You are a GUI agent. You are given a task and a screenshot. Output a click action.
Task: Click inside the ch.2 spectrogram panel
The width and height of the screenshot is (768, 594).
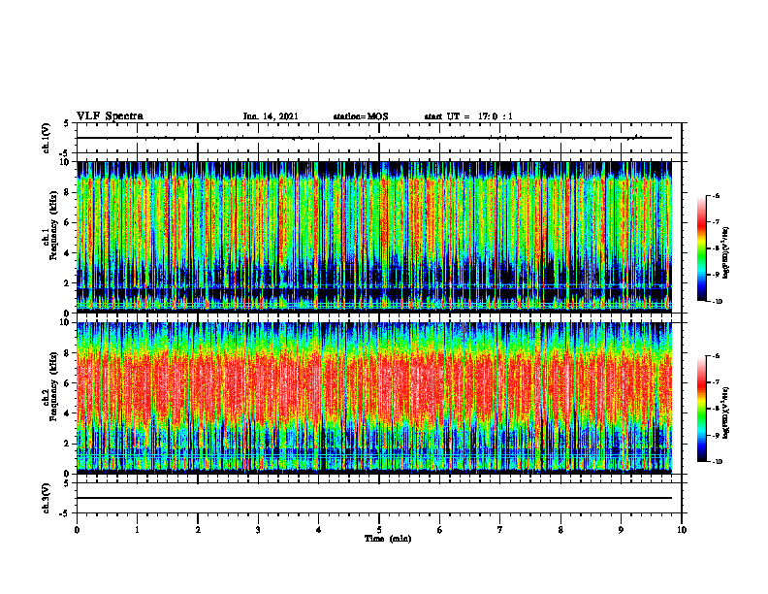[374, 398]
